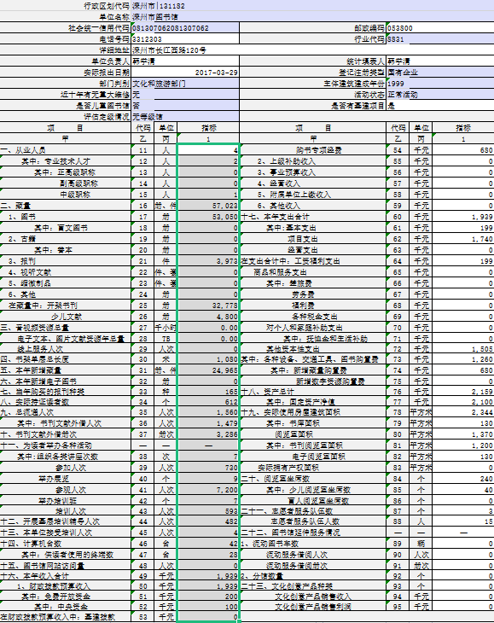Image resolution: width=494 pixels, height=623 pixels.
Task: Click the value 1,479 in code row 36
Action: [x=208, y=423]
